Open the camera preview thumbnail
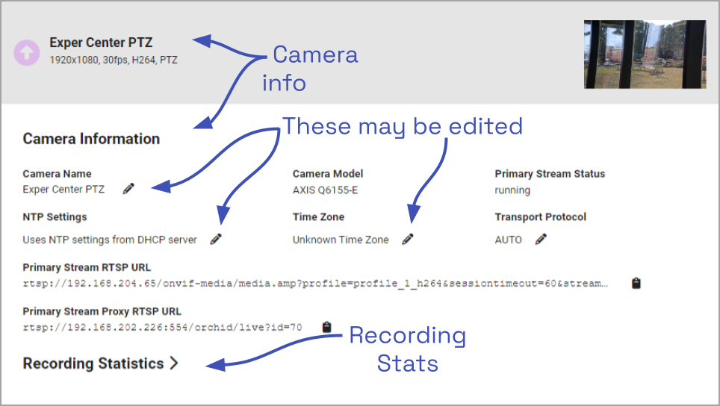 point(645,54)
